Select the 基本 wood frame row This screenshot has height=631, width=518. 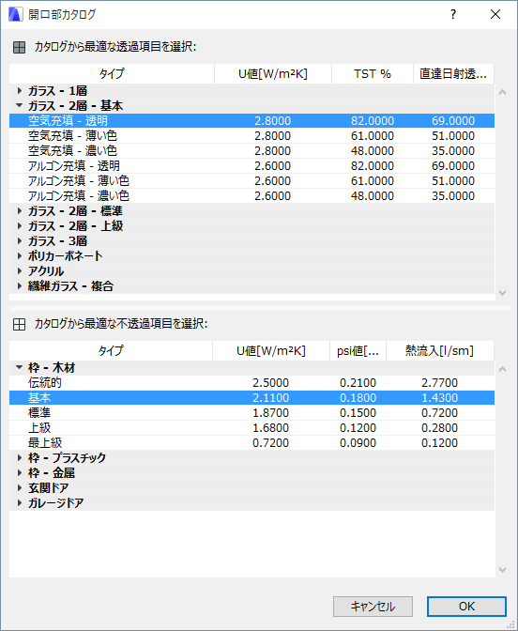pyautogui.click(x=251, y=397)
